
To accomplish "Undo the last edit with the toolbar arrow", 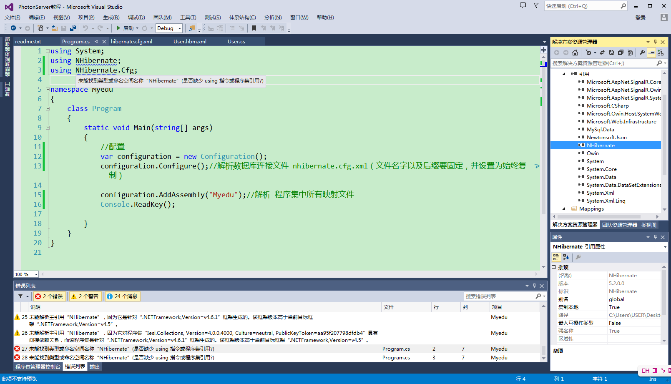I will 85,28.
